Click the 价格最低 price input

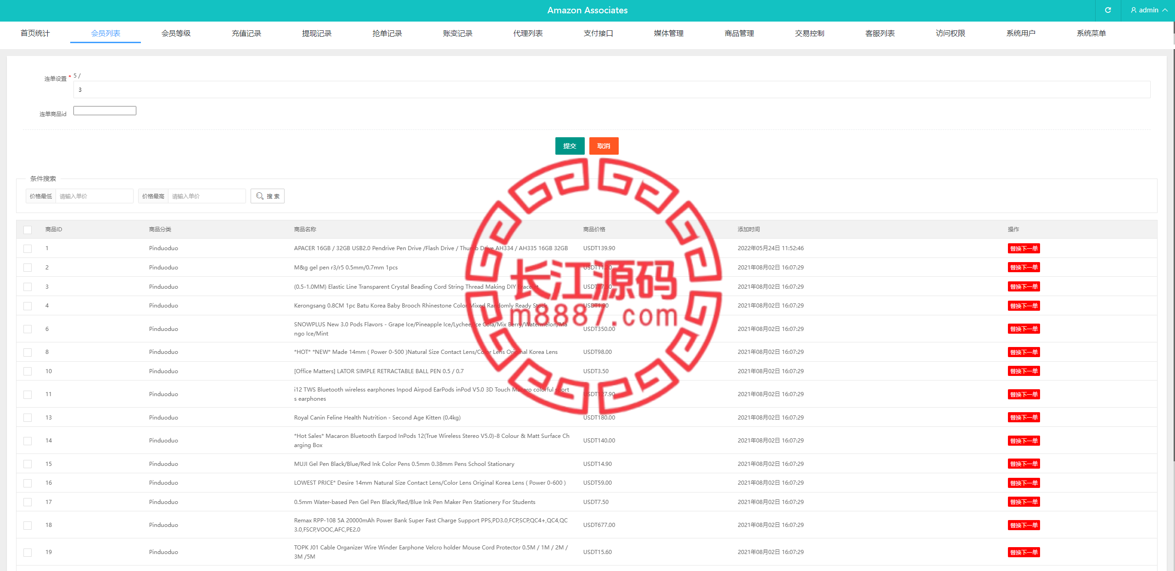[x=94, y=196]
